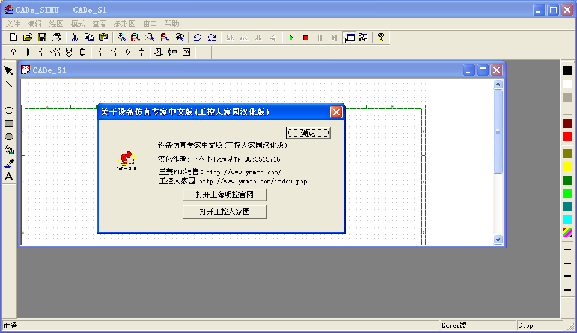Choose the Text tool (letter A)
The height and width of the screenshot is (333, 577).
coord(9,176)
